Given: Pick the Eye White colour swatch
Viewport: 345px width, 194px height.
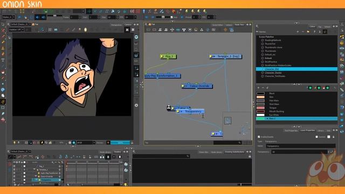Looking at the screenshot, I should (260, 115).
